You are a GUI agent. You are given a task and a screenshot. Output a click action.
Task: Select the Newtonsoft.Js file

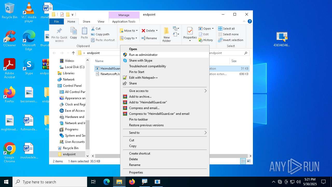(110, 74)
